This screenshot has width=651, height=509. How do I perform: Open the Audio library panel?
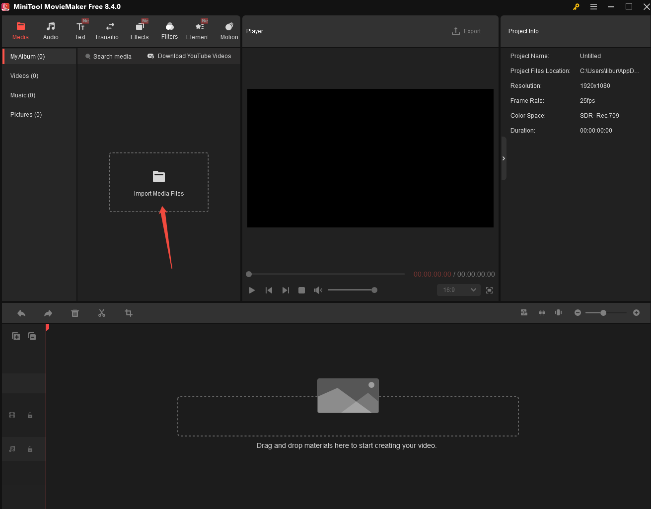[x=50, y=30]
